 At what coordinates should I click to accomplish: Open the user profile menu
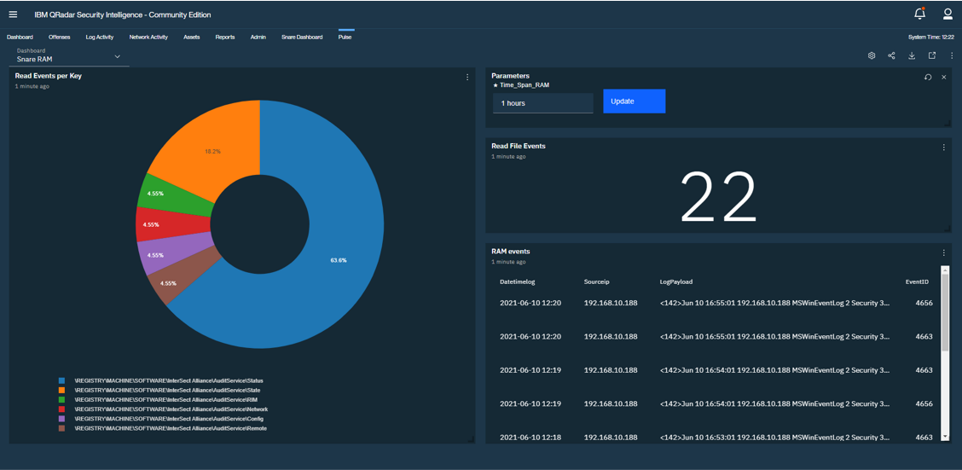coord(948,15)
